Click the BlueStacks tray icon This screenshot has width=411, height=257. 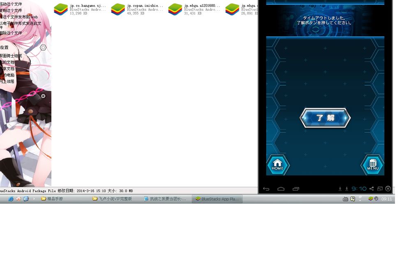pyautogui.click(x=371, y=199)
